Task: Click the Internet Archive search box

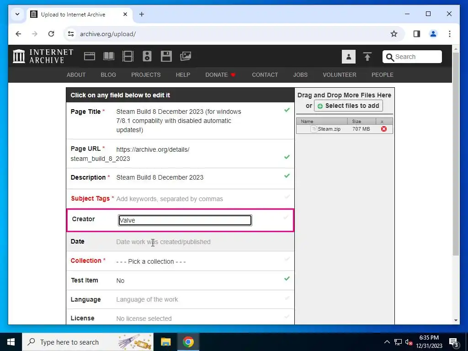Action: [412, 57]
